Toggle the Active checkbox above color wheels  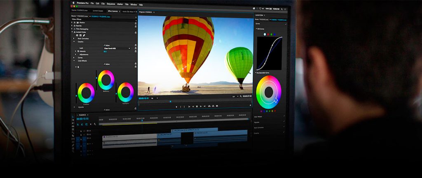coord(104,64)
